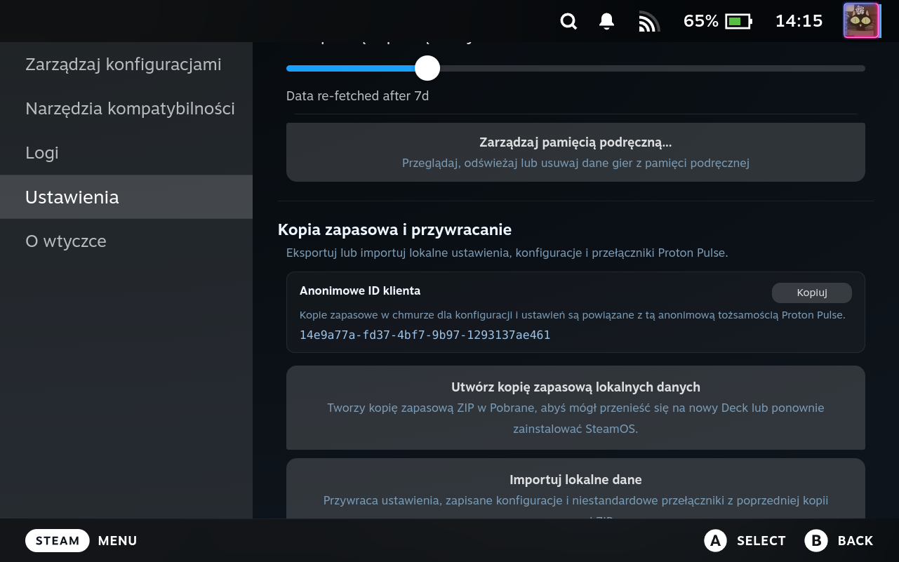Click the STEAM menu button
This screenshot has height=562, width=899.
[58, 540]
